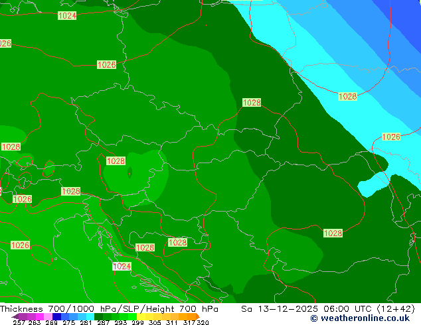Click the legend value 263

[35, 322]
